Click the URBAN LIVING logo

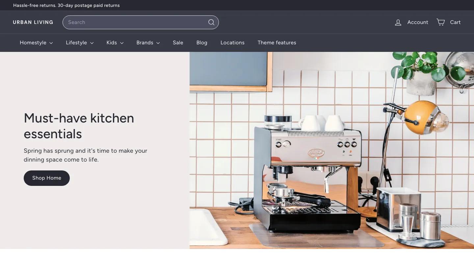coord(33,22)
